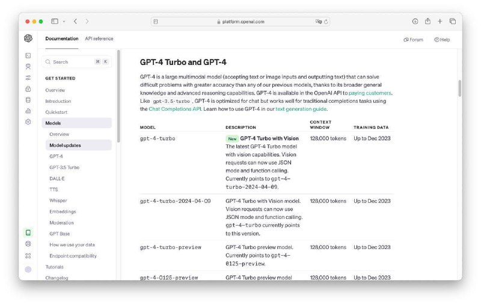
Task: Open How we use your data
Action: (72, 245)
